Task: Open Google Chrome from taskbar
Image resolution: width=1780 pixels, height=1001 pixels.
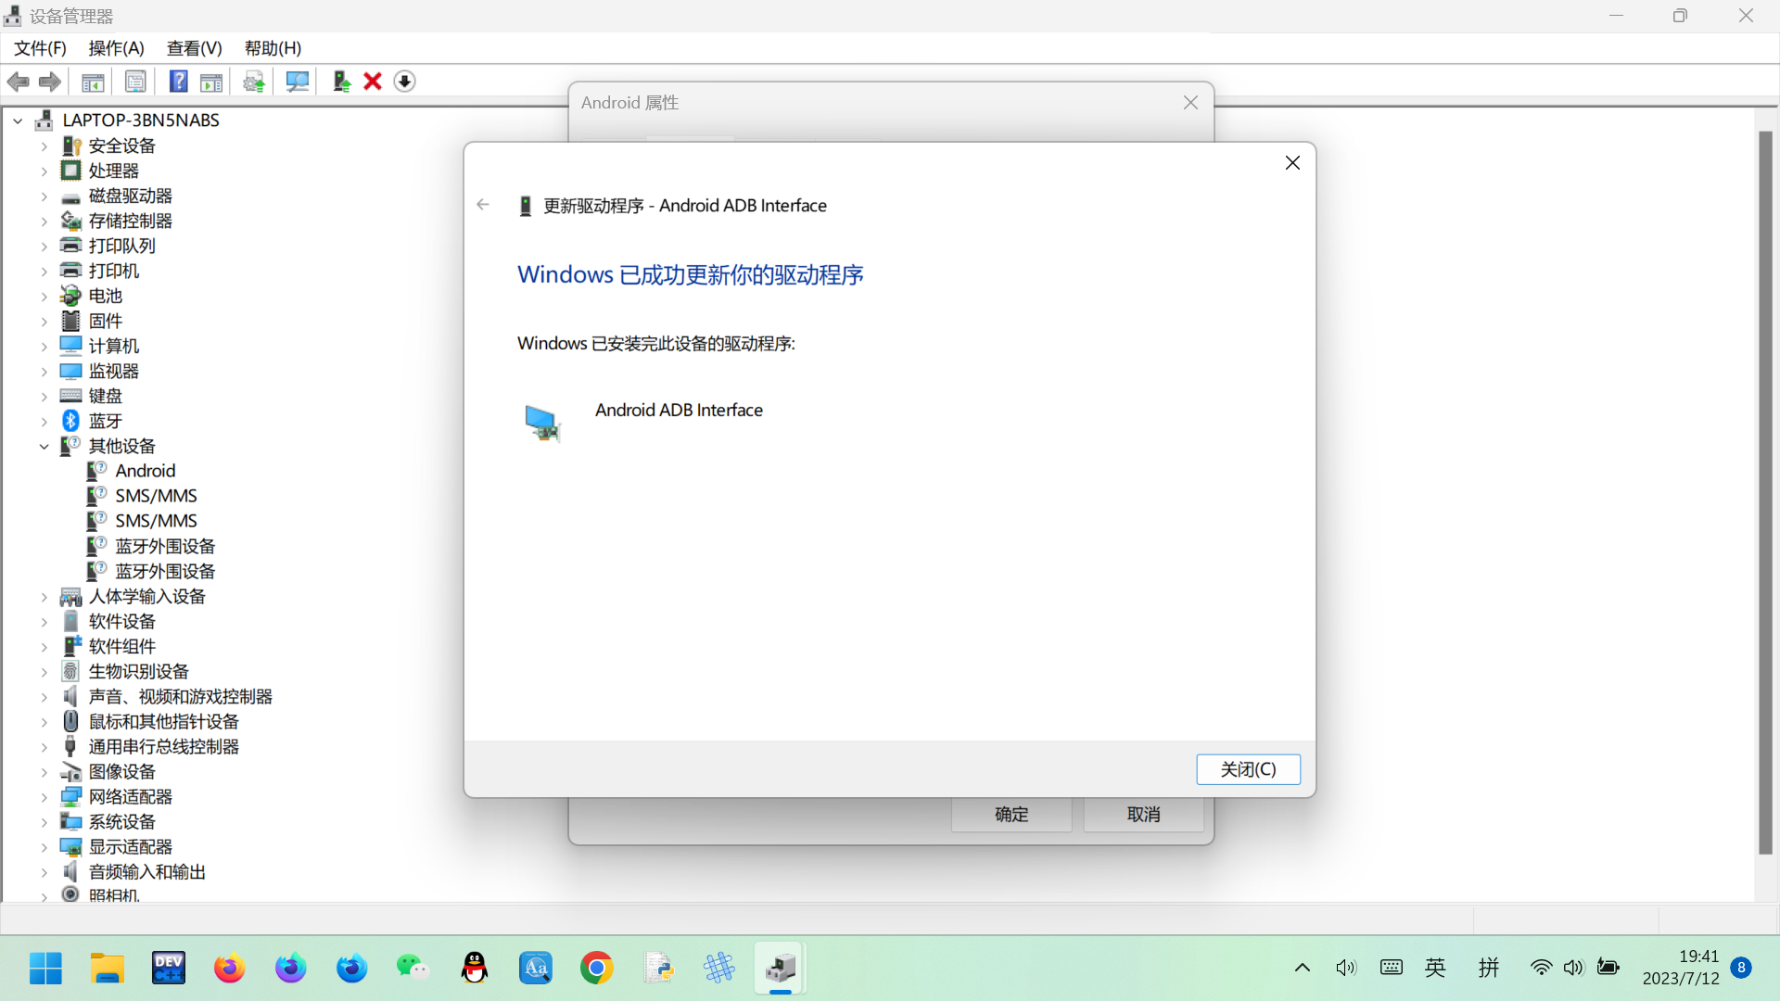Action: [x=597, y=969]
